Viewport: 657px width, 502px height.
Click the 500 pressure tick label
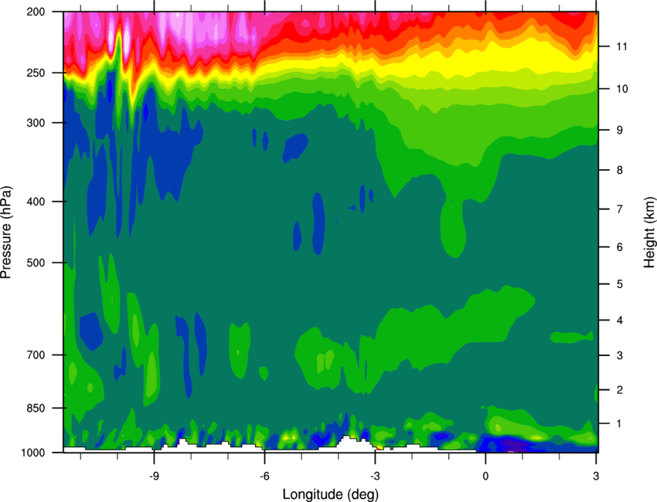36,263
